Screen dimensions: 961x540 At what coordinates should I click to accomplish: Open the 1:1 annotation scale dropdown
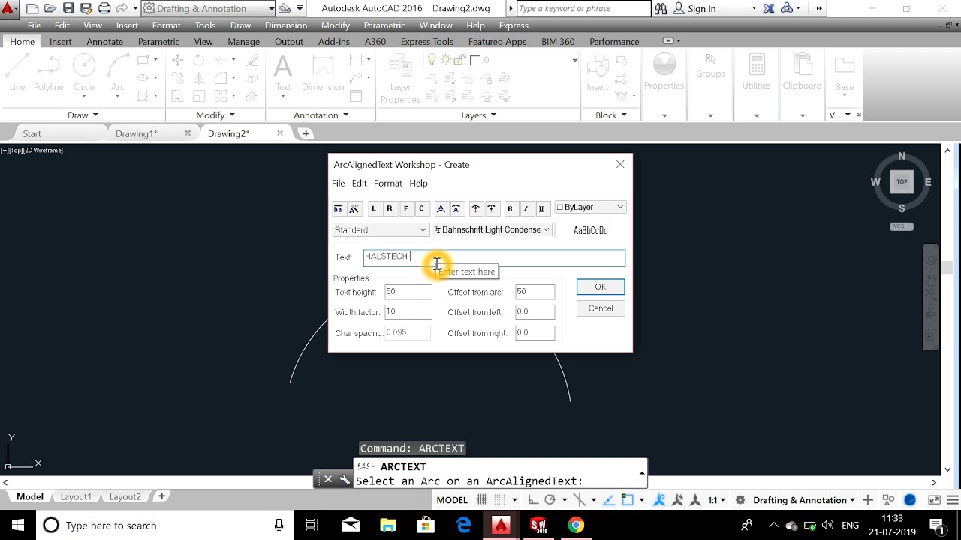click(717, 500)
